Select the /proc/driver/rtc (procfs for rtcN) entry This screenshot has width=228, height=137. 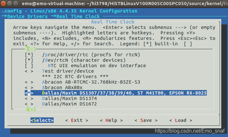pyautogui.click(x=91, y=55)
